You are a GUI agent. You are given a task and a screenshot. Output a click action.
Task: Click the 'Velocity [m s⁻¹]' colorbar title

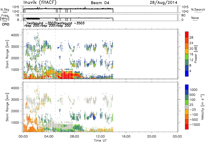point(203,107)
